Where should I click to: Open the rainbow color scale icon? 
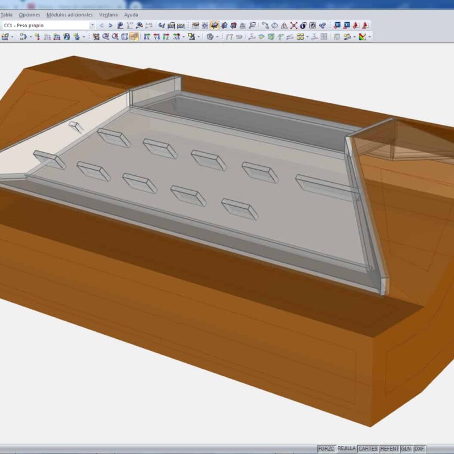point(362,37)
